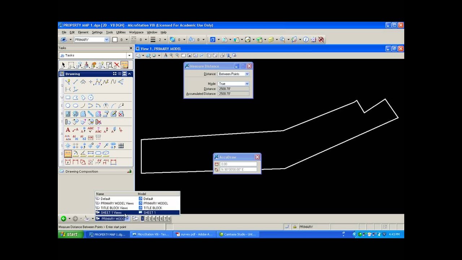The height and width of the screenshot is (260, 462).
Task: Open the Element menu
Action: (83, 32)
